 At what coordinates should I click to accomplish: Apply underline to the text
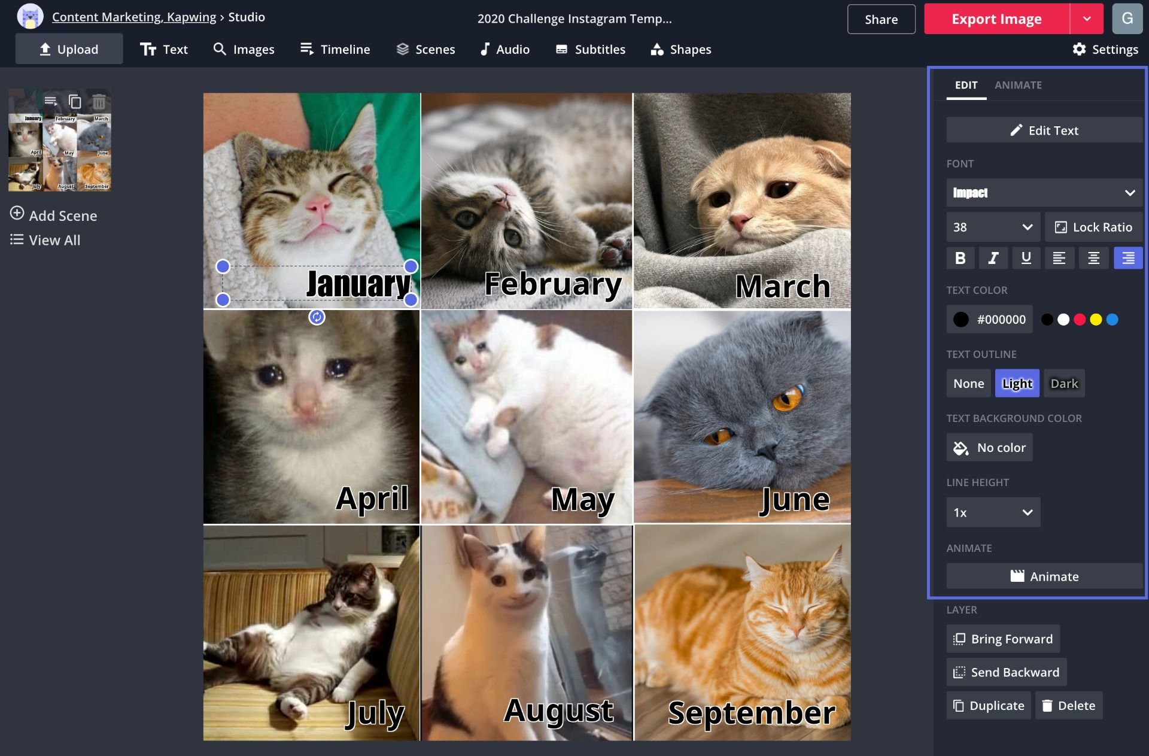(1026, 258)
